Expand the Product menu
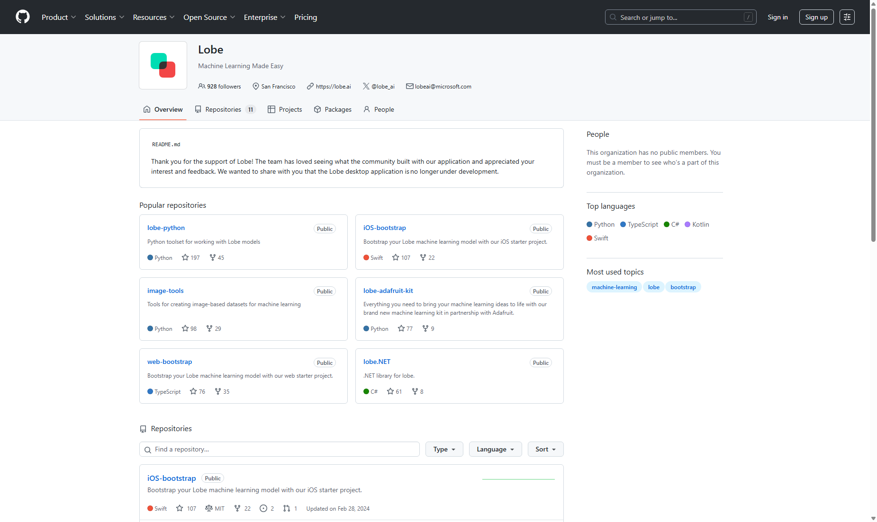 59,17
